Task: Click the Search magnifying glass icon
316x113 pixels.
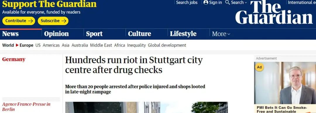Action: pos(227,2)
